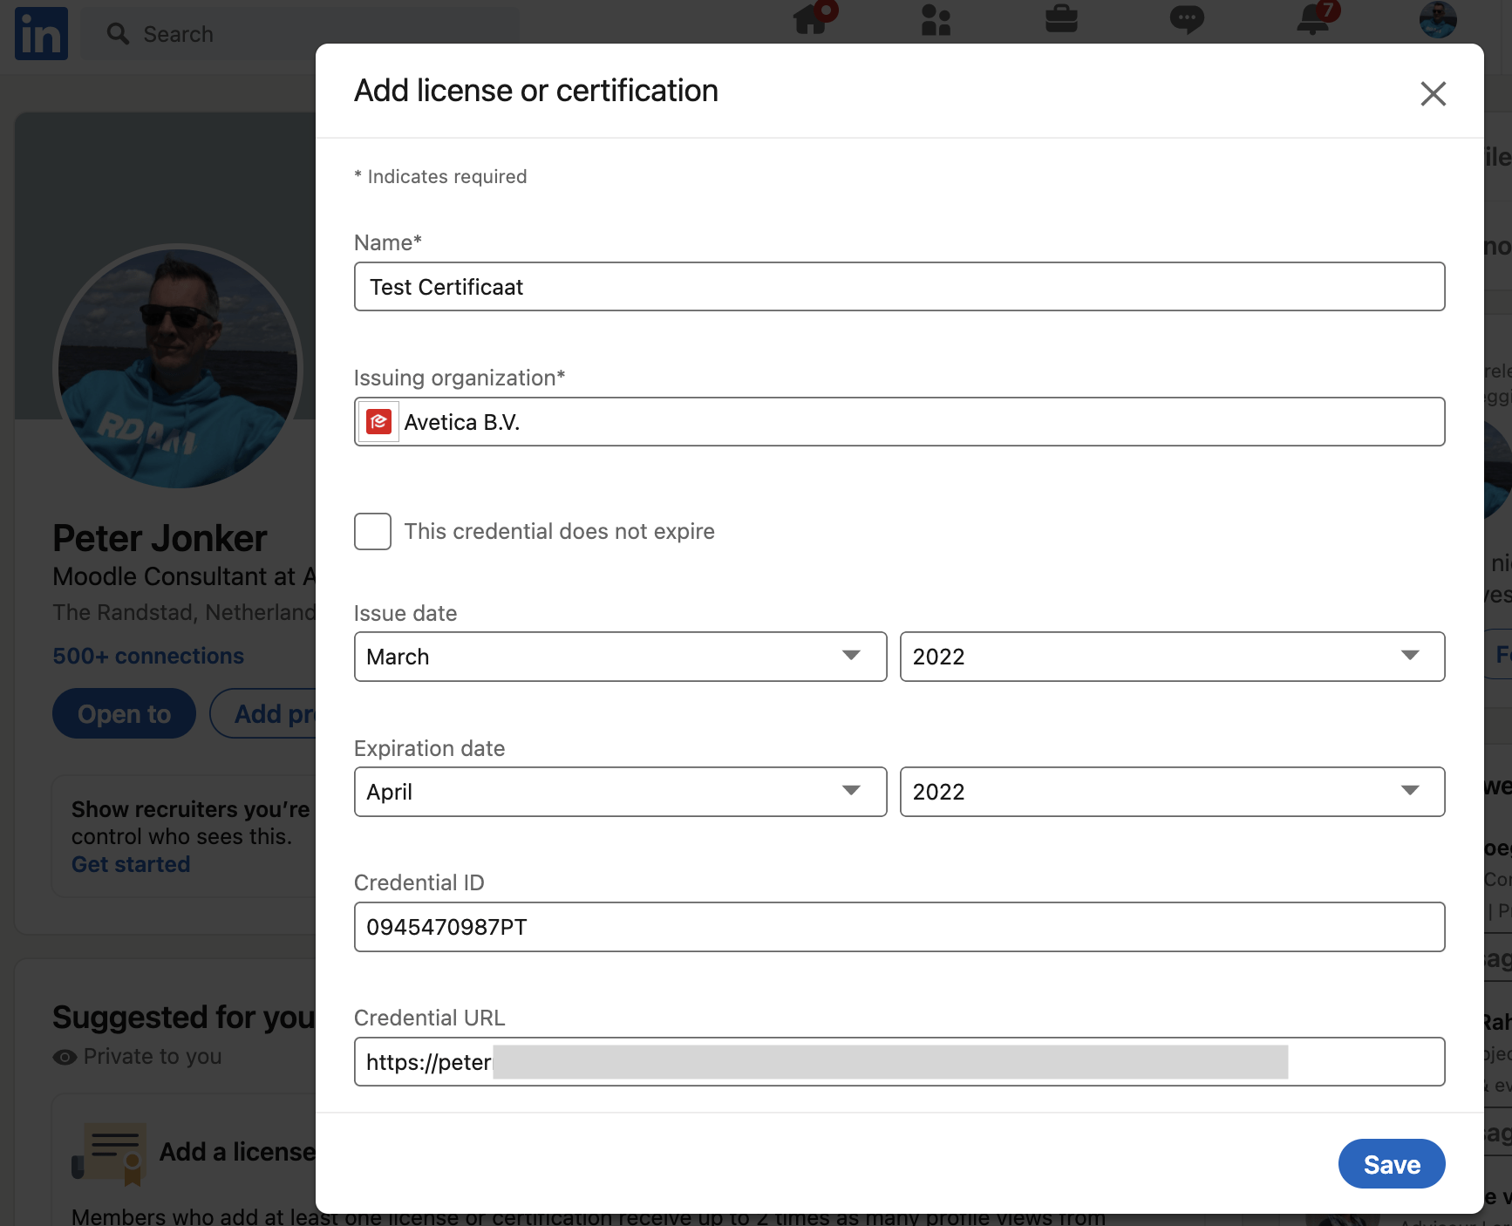The width and height of the screenshot is (1512, 1226).
Task: Click the Peter Jonker name heading
Action: click(x=160, y=538)
